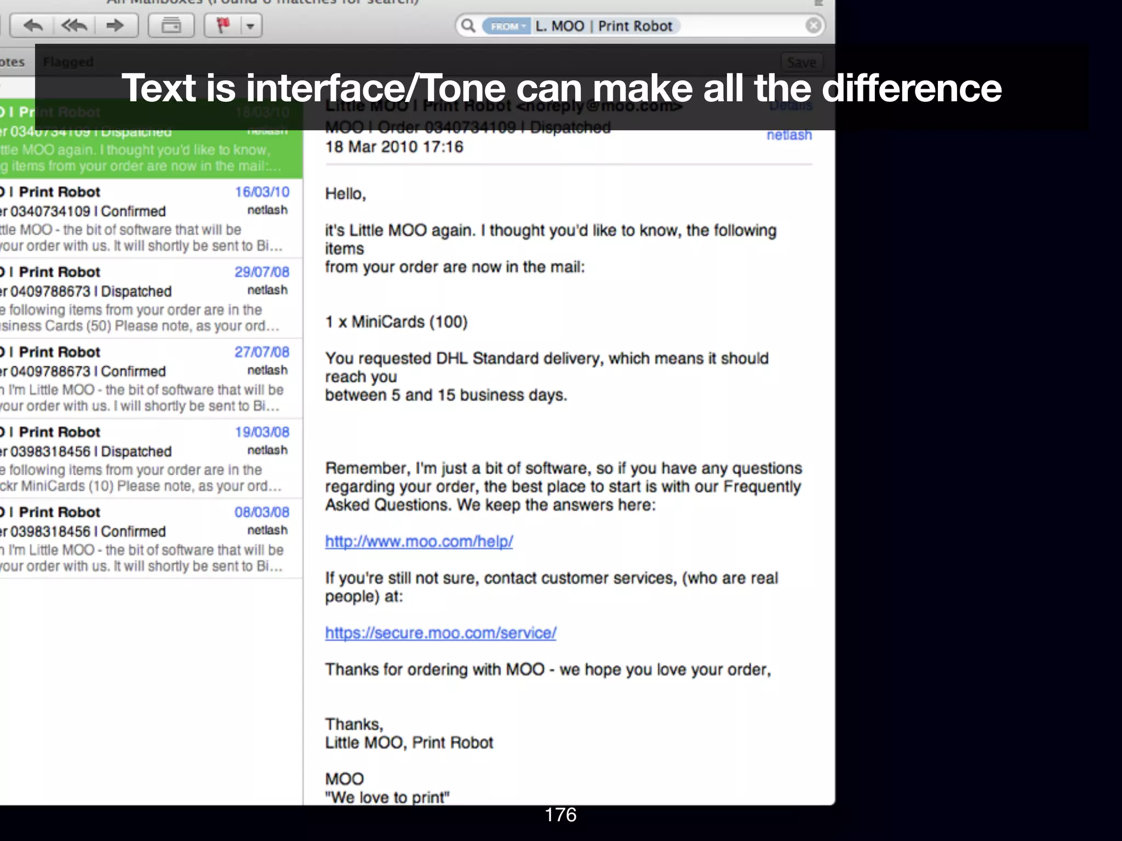Open the https://secure.moo.com/service/ link
This screenshot has height=841, width=1122.
pos(440,633)
